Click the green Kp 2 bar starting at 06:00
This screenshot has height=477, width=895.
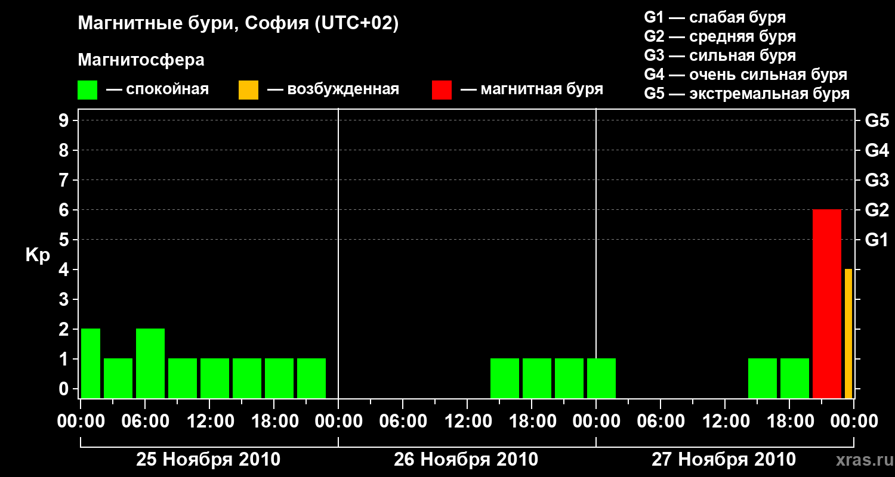150,363
